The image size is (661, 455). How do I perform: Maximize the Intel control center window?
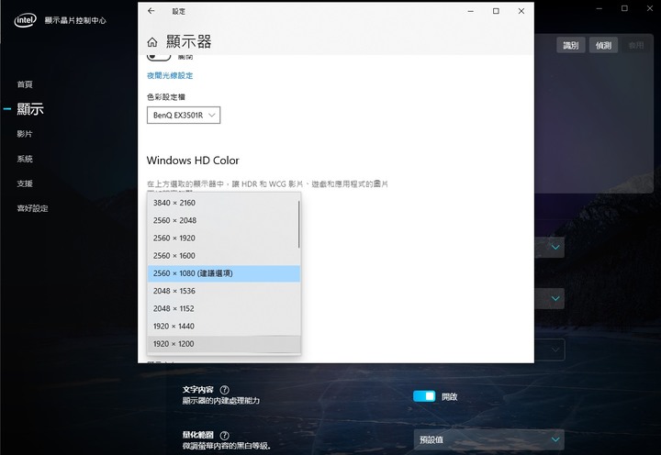[625, 8]
